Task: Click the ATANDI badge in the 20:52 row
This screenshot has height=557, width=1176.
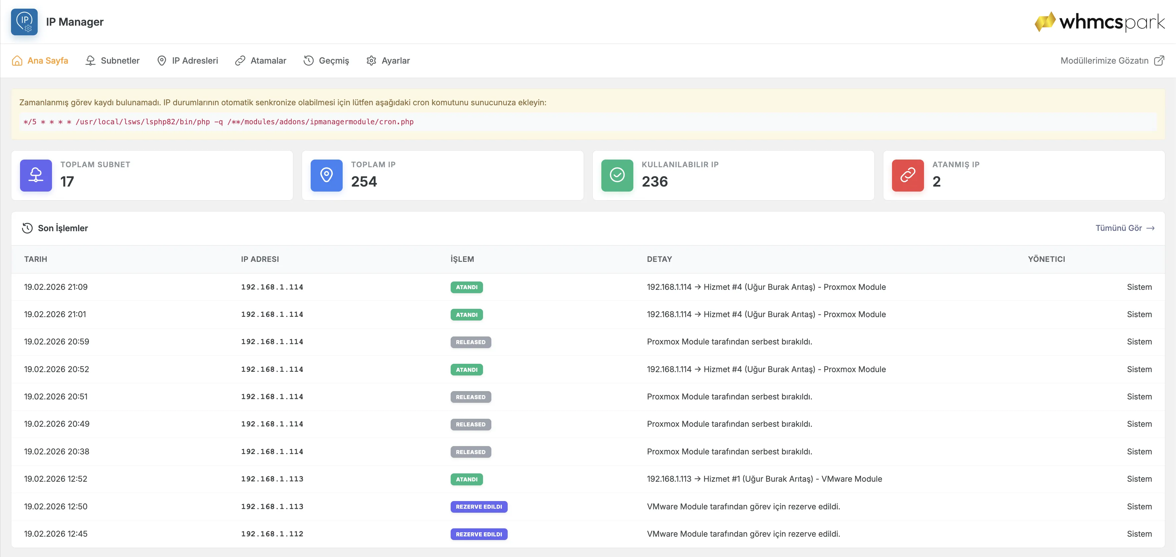Action: [x=467, y=369]
